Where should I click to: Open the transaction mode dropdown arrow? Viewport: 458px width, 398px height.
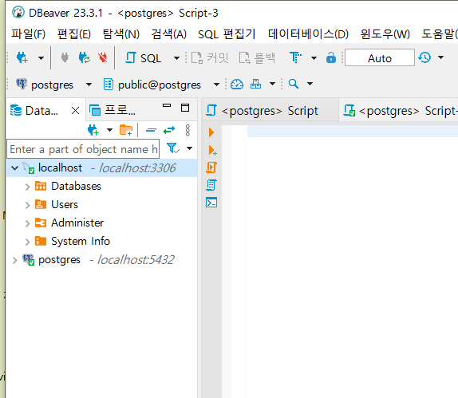[314, 58]
